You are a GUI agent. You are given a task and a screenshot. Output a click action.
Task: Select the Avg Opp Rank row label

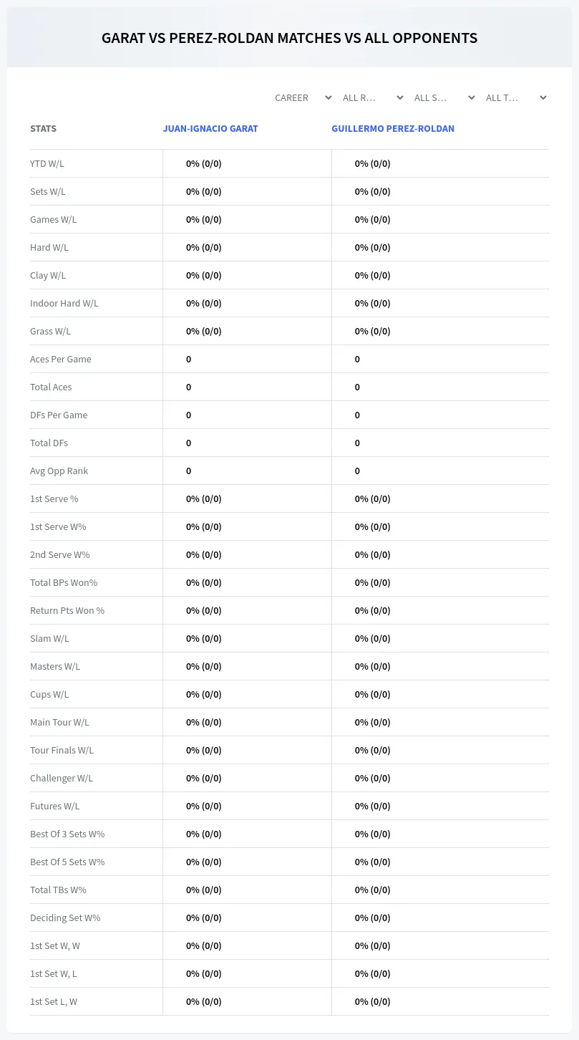59,471
